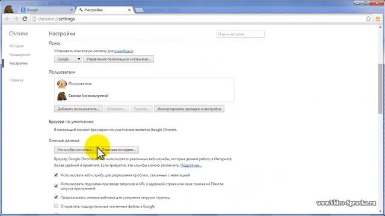Click the wrench icon on the Настройки tab

point(81,10)
